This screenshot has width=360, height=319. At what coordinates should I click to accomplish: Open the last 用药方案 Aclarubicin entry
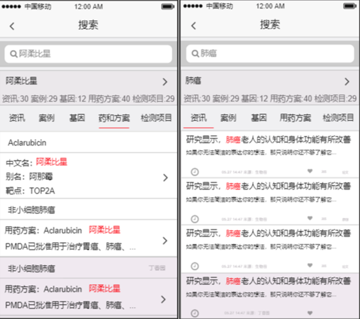tap(86, 297)
